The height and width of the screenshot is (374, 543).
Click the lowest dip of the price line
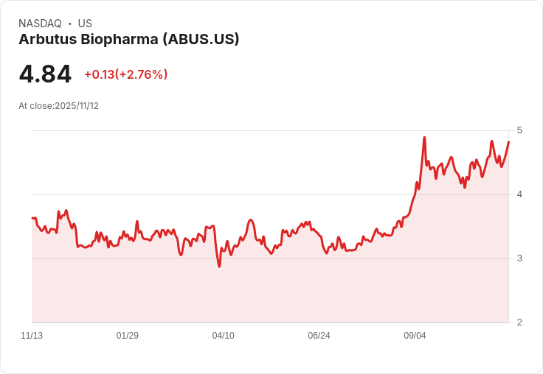219,266
